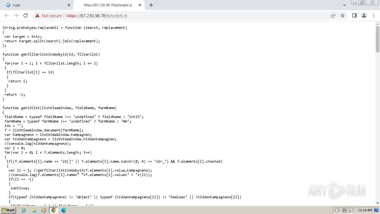This screenshot has width=380, height=214.
Task: Click the 'for(var i = 1' loop line
Action: (51, 63)
